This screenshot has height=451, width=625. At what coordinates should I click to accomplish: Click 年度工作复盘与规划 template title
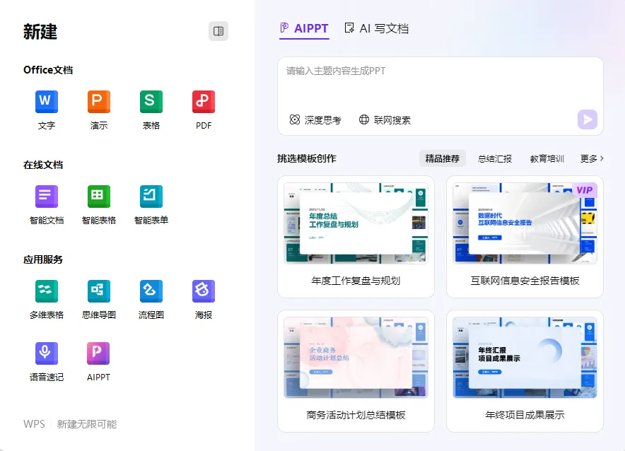pos(356,281)
